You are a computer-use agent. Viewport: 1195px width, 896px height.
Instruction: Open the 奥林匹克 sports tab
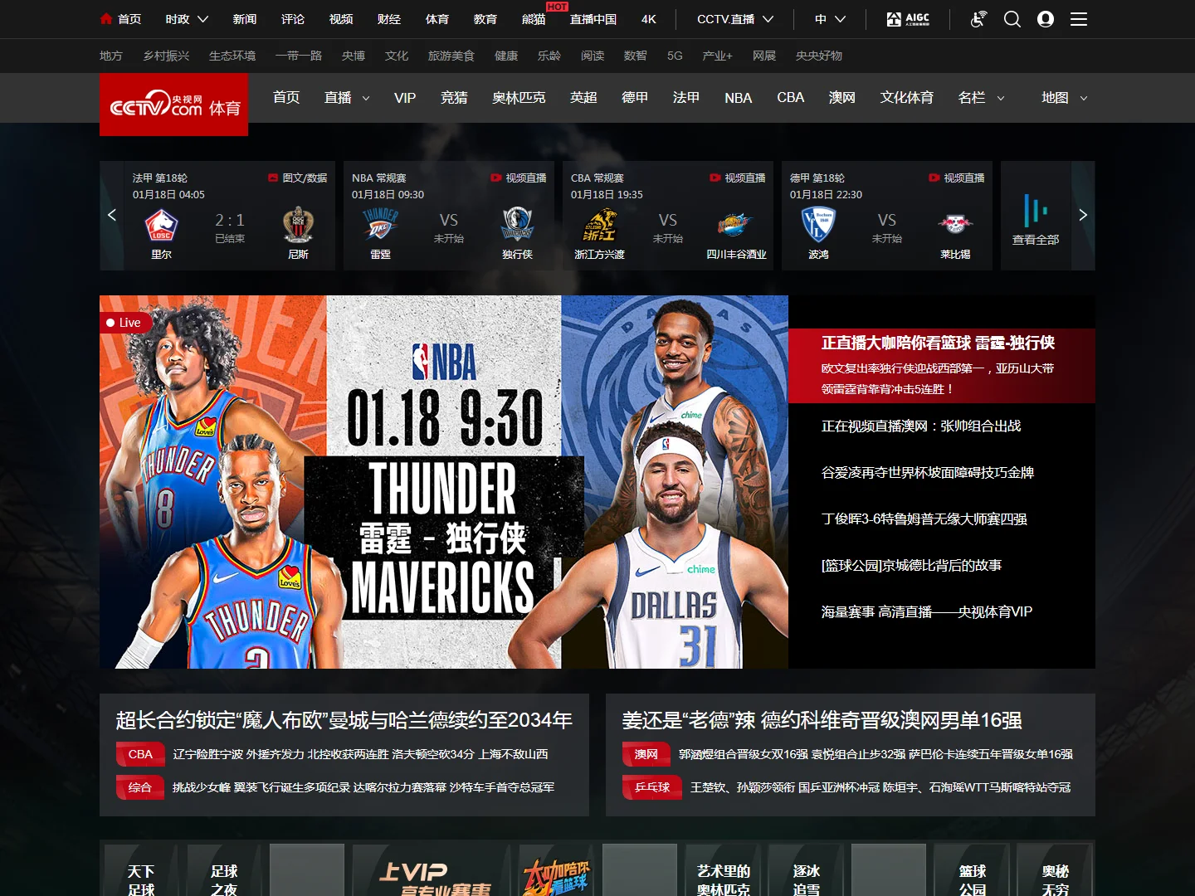(519, 98)
